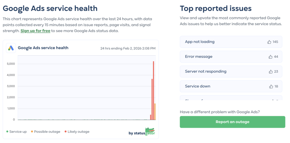Upvote the Error message issue
The width and height of the screenshot is (290, 143).
[270, 57]
